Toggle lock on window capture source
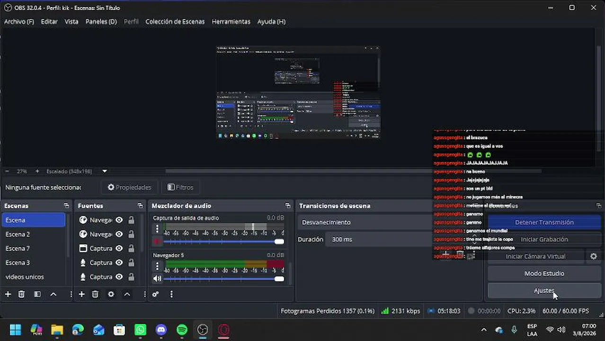The image size is (605, 341). [131, 248]
